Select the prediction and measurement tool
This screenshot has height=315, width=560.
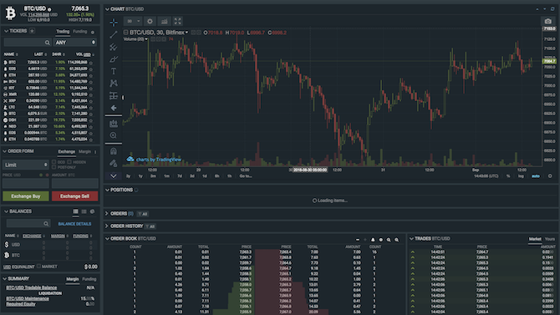(114, 96)
